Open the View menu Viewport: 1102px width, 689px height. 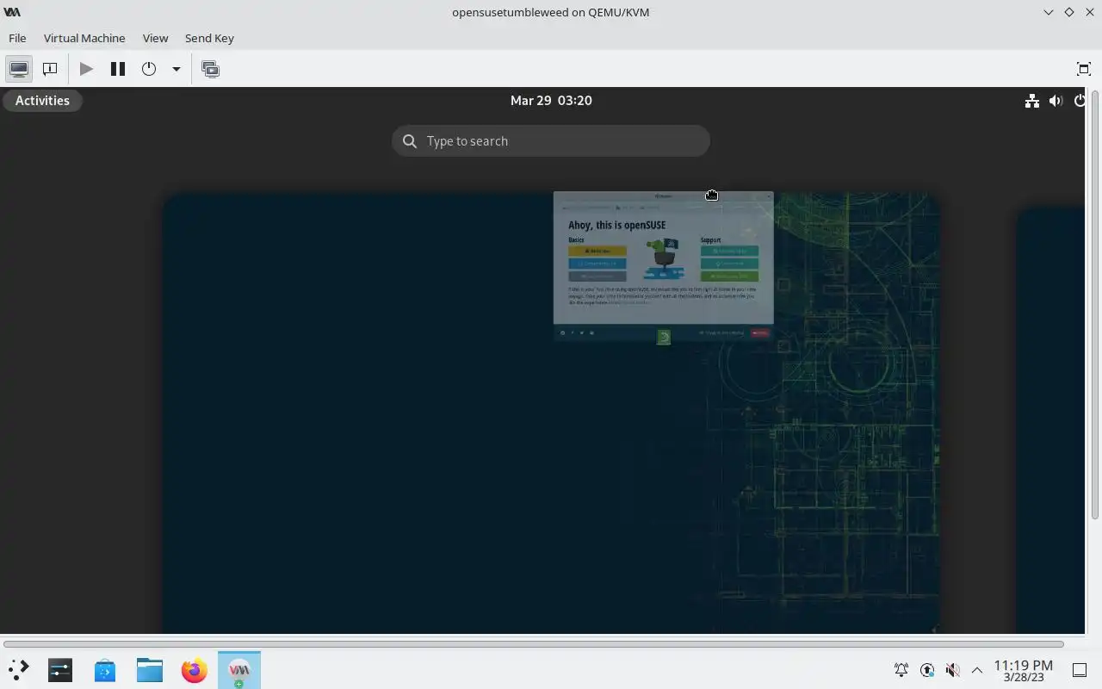pos(155,38)
